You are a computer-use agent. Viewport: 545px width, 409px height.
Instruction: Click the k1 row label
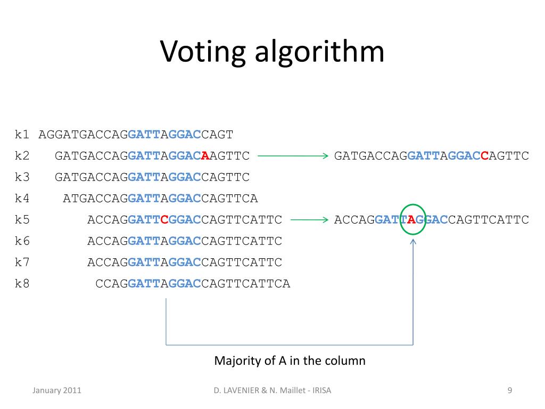tap(22, 134)
